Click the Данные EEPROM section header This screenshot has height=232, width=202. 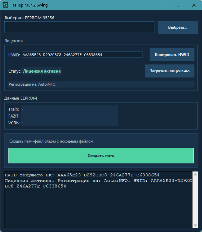pos(21,98)
